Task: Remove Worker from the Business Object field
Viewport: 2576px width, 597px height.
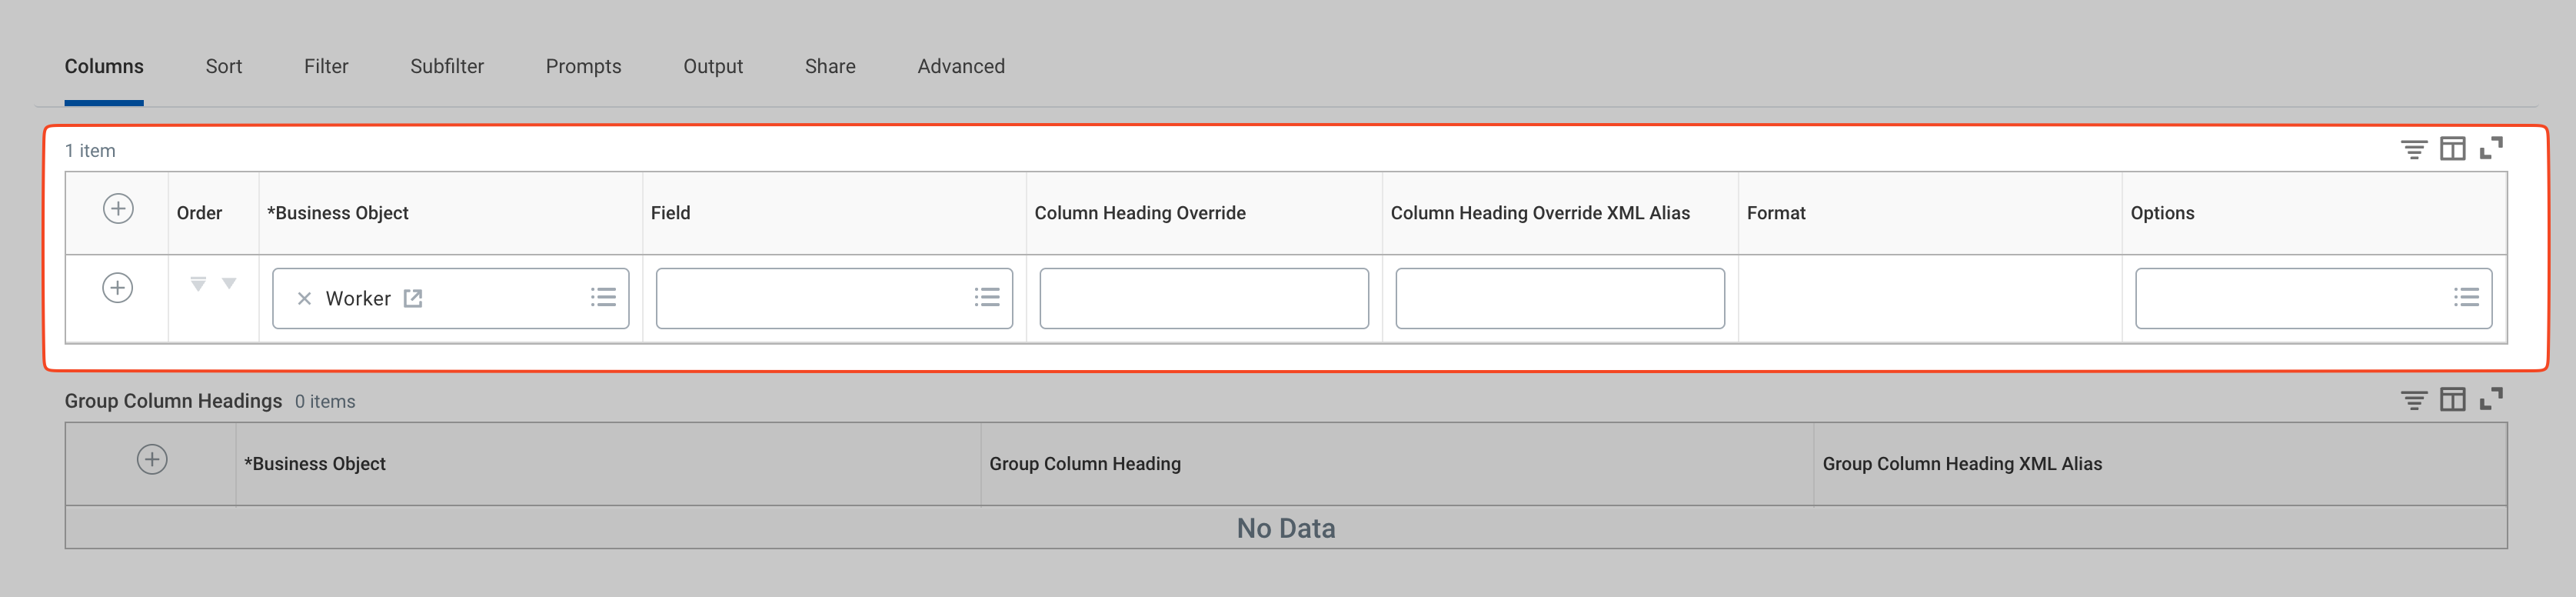Action: (305, 299)
